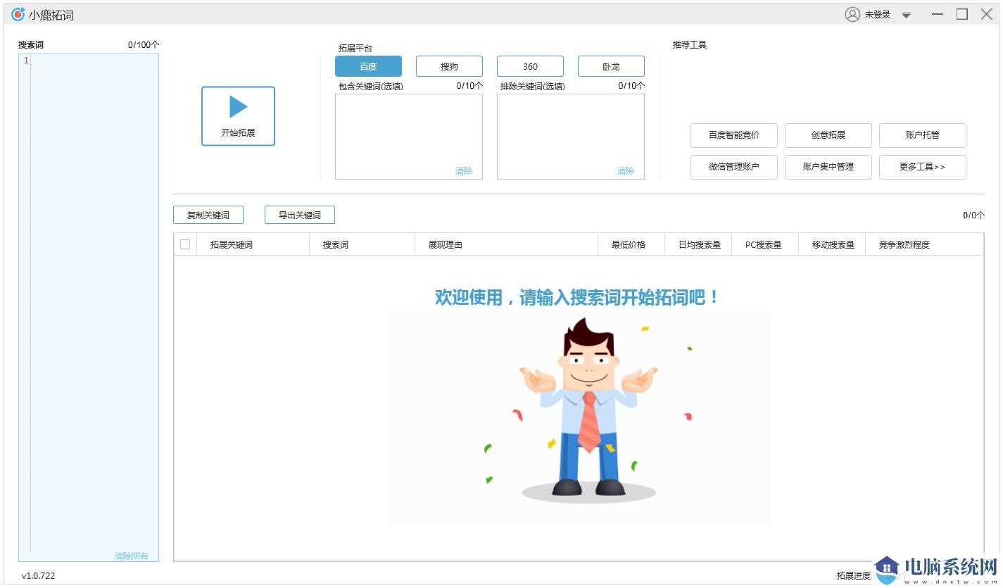Click the 未登录 login status text

(x=878, y=15)
